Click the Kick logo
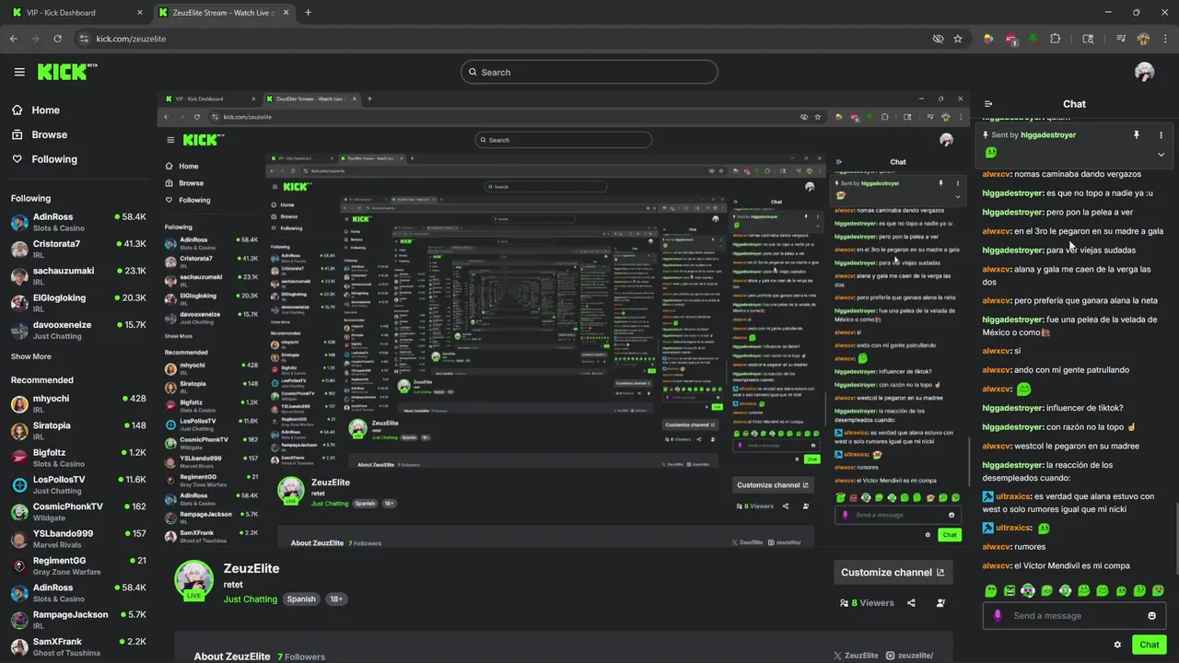Image resolution: width=1179 pixels, height=663 pixels. (x=66, y=72)
